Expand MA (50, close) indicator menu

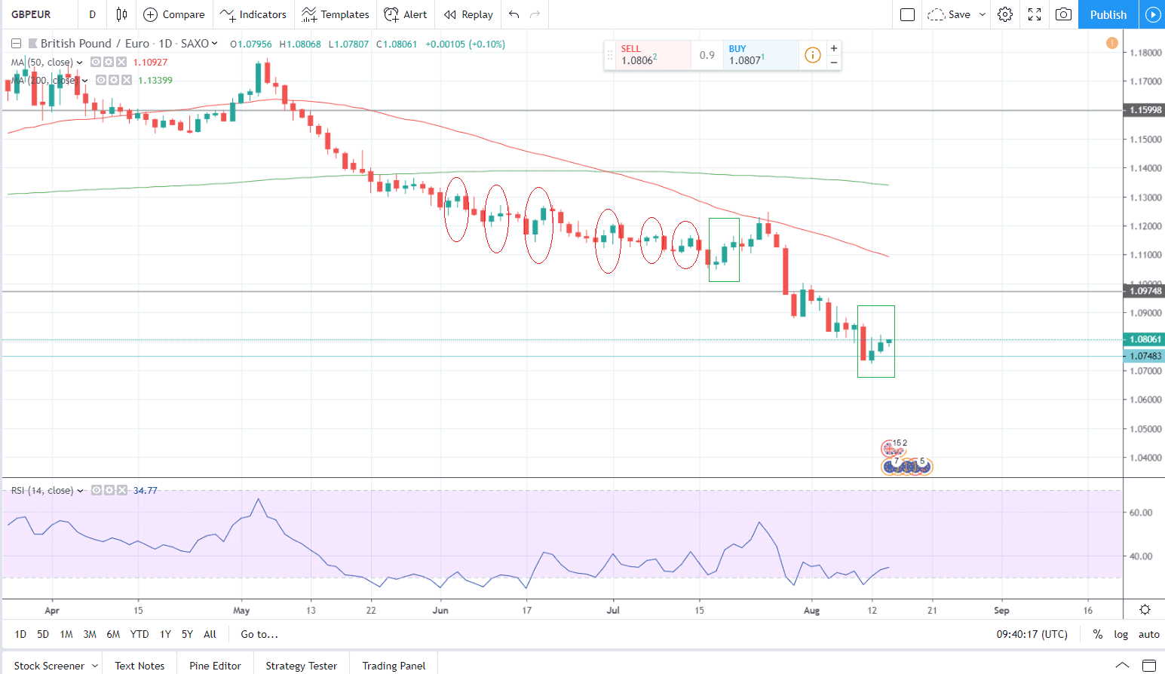[79, 63]
